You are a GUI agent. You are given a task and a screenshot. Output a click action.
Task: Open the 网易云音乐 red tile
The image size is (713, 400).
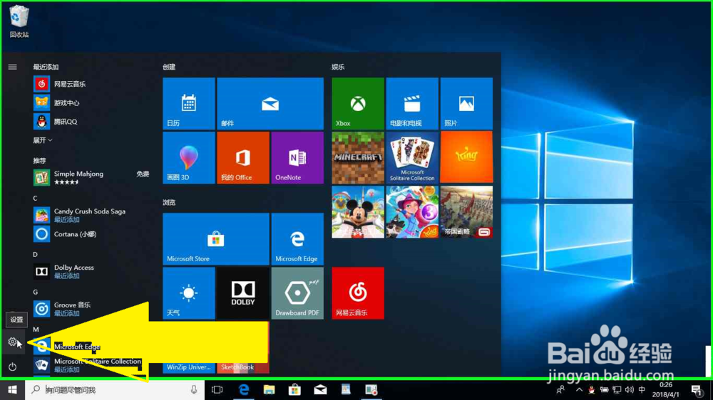click(x=358, y=293)
